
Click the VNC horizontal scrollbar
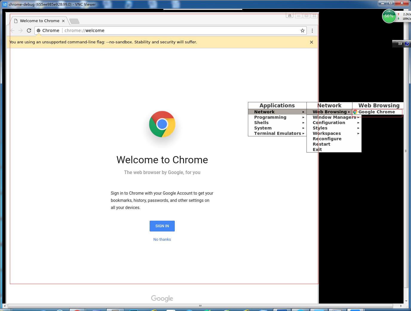coord(200,306)
